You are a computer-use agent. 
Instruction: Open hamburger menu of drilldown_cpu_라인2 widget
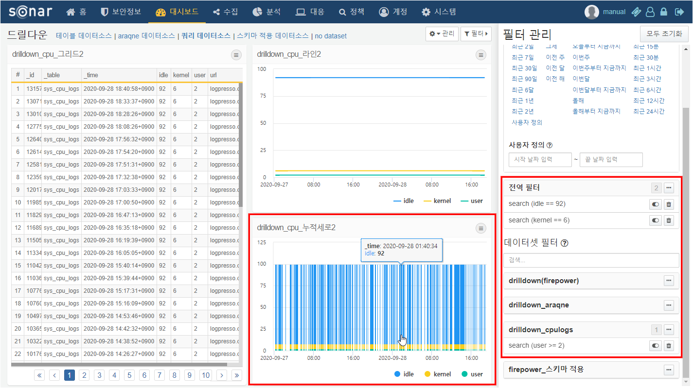[x=481, y=55]
